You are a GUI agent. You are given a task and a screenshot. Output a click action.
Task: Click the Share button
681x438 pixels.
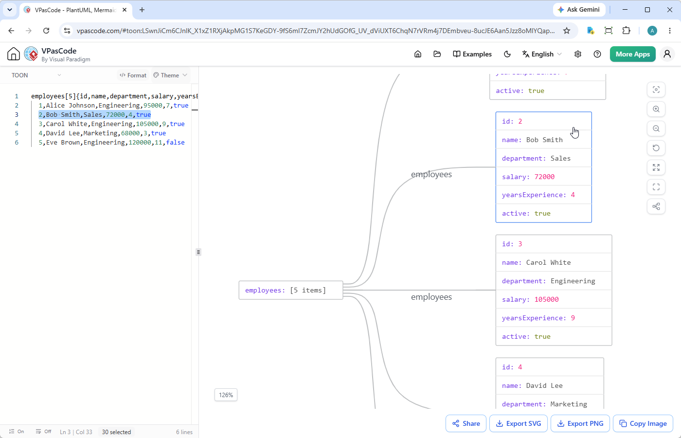pyautogui.click(x=466, y=423)
